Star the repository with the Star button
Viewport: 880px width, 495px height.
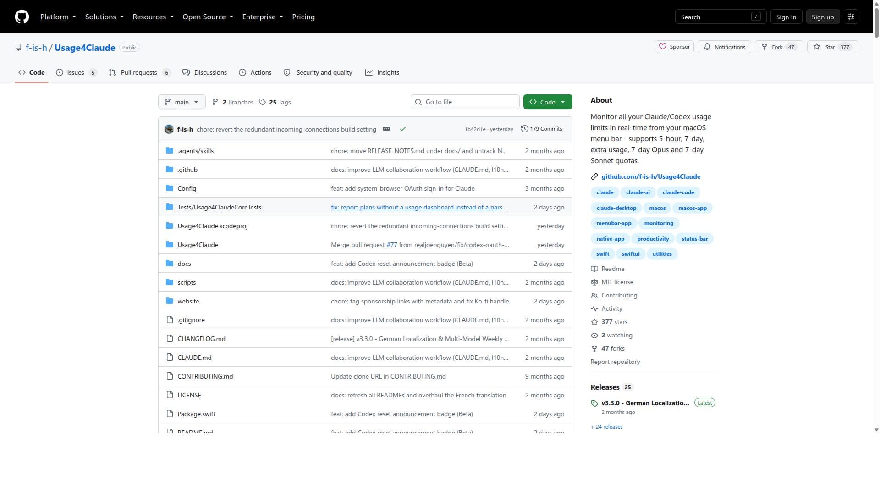coord(832,47)
